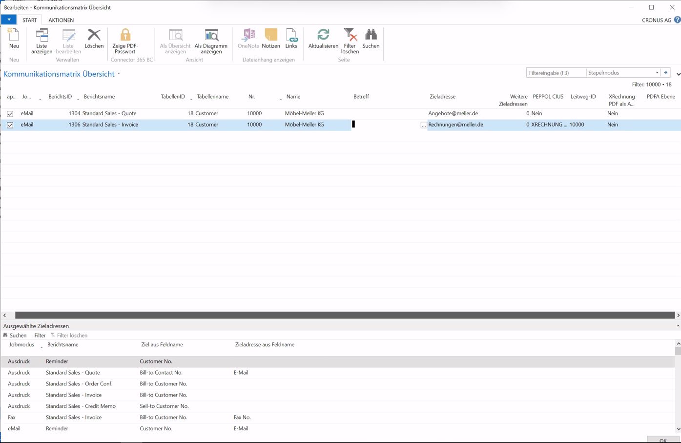This screenshot has height=443, width=681.
Task: Click Filter löschen in the lower panel
Action: [x=69, y=336]
